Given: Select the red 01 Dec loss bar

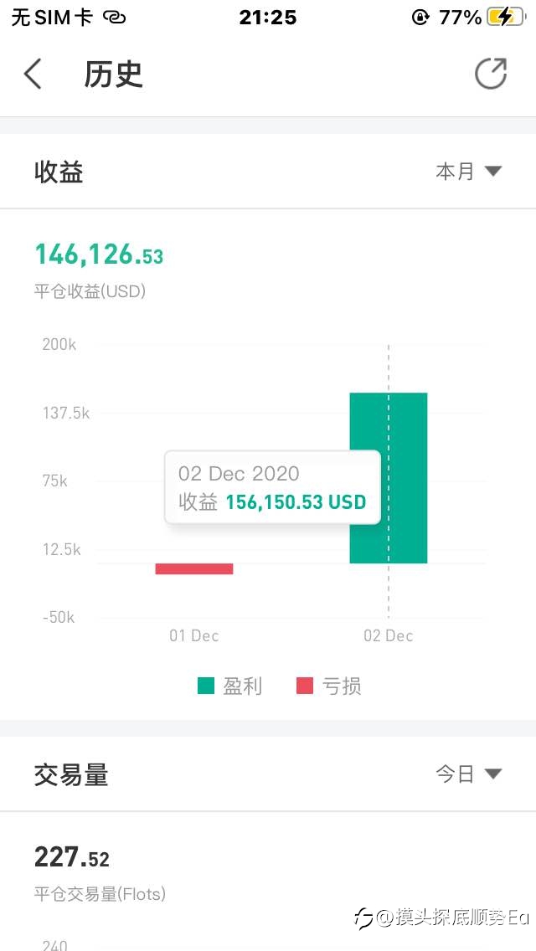Looking at the screenshot, I should click(x=193, y=569).
